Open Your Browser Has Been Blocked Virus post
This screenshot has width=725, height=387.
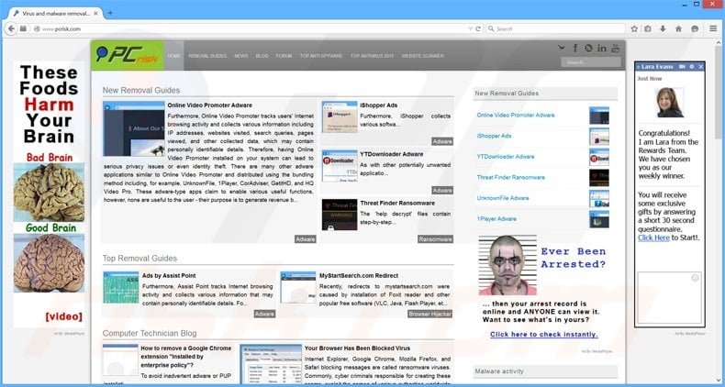[357, 348]
